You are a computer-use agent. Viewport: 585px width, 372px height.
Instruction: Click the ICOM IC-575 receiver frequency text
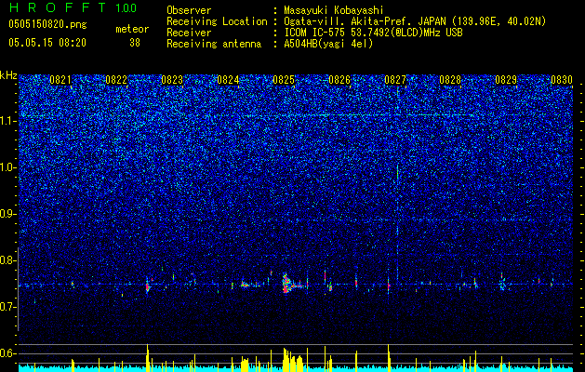click(x=373, y=33)
